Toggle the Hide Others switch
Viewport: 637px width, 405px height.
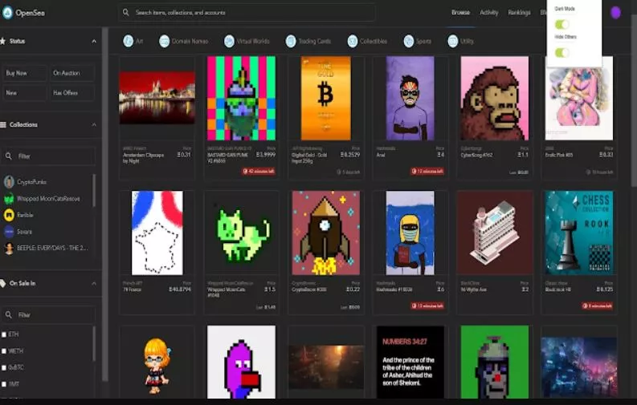pyautogui.click(x=562, y=52)
